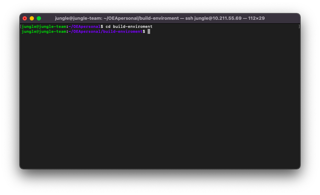
Task: Click the purple ~/OEApersonal/build-enviroment path in the prompt
Action: click(105, 31)
